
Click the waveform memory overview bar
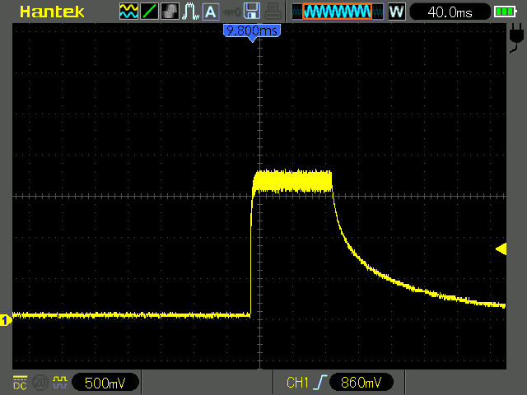pos(338,12)
